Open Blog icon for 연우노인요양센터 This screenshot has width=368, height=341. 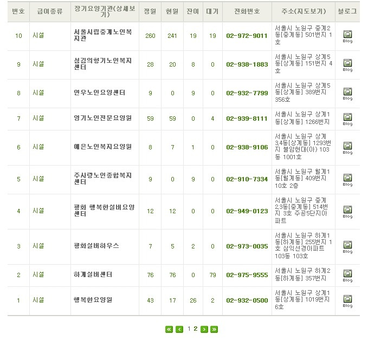click(x=347, y=94)
